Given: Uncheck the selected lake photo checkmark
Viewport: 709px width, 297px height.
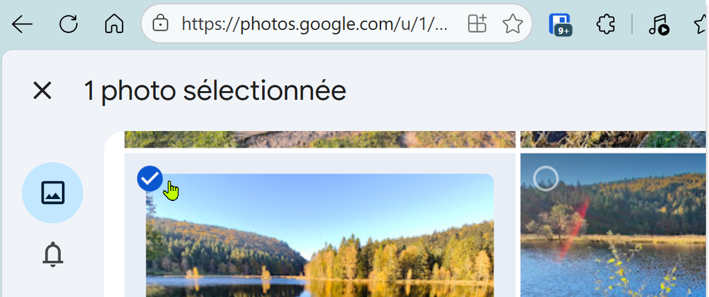Looking at the screenshot, I should pyautogui.click(x=150, y=178).
